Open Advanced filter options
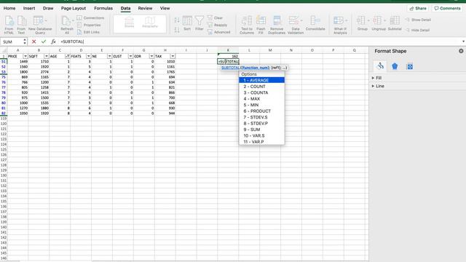 click(x=218, y=32)
